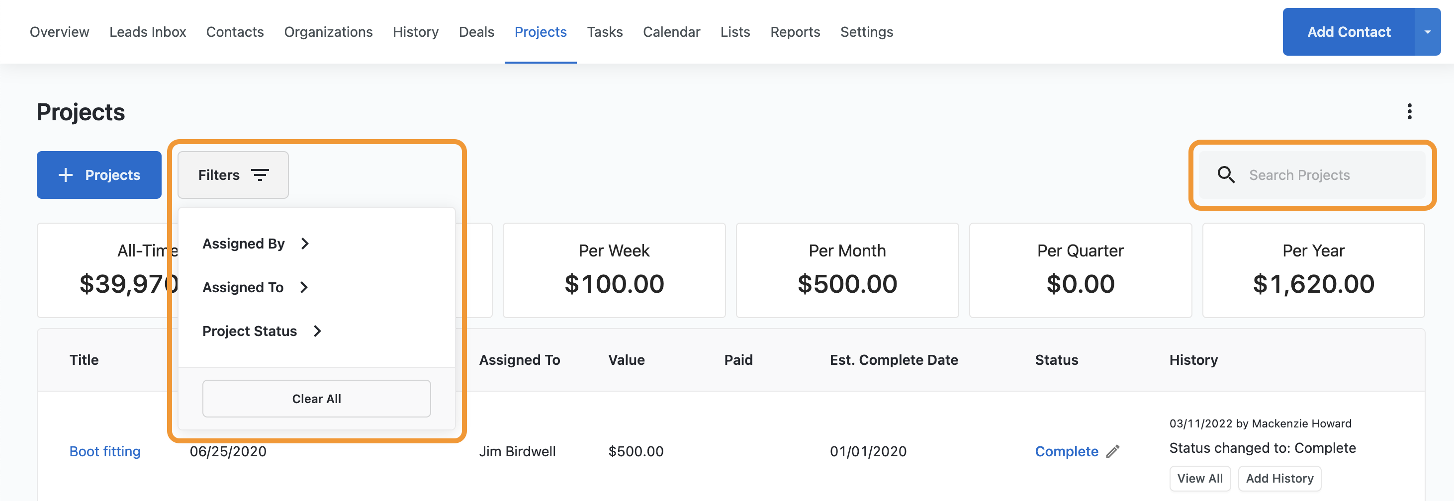
Task: Click the pencil icon next to Complete status
Action: (1112, 451)
